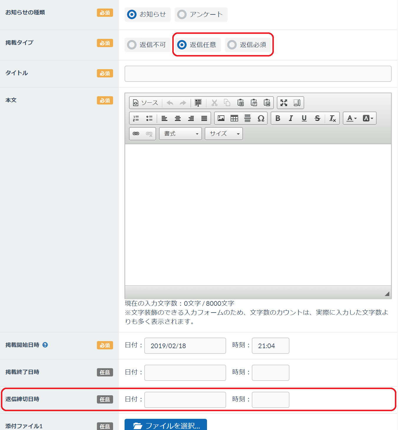Align text right
Image resolution: width=399 pixels, height=430 pixels.
coord(191,118)
